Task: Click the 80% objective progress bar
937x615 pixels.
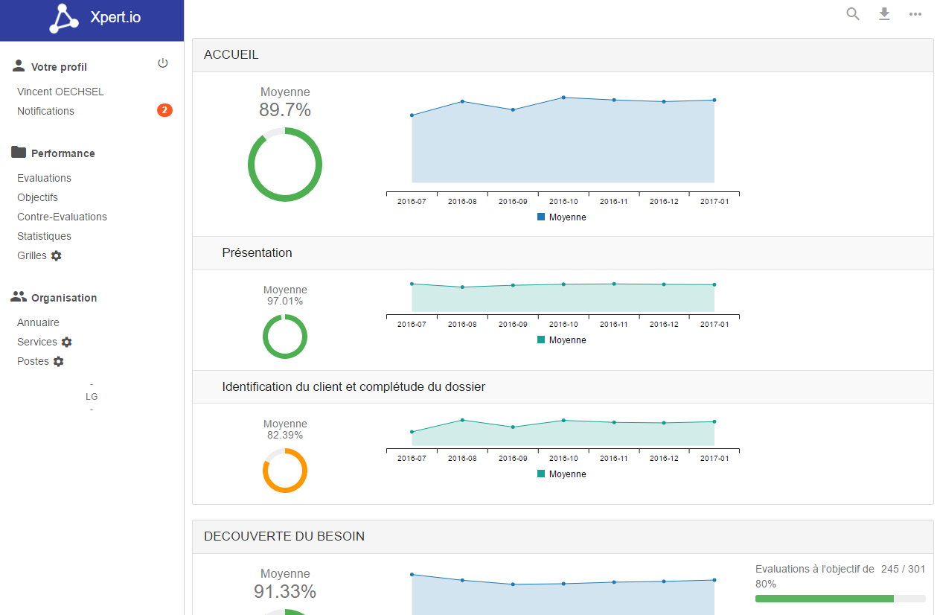Action: click(x=840, y=599)
